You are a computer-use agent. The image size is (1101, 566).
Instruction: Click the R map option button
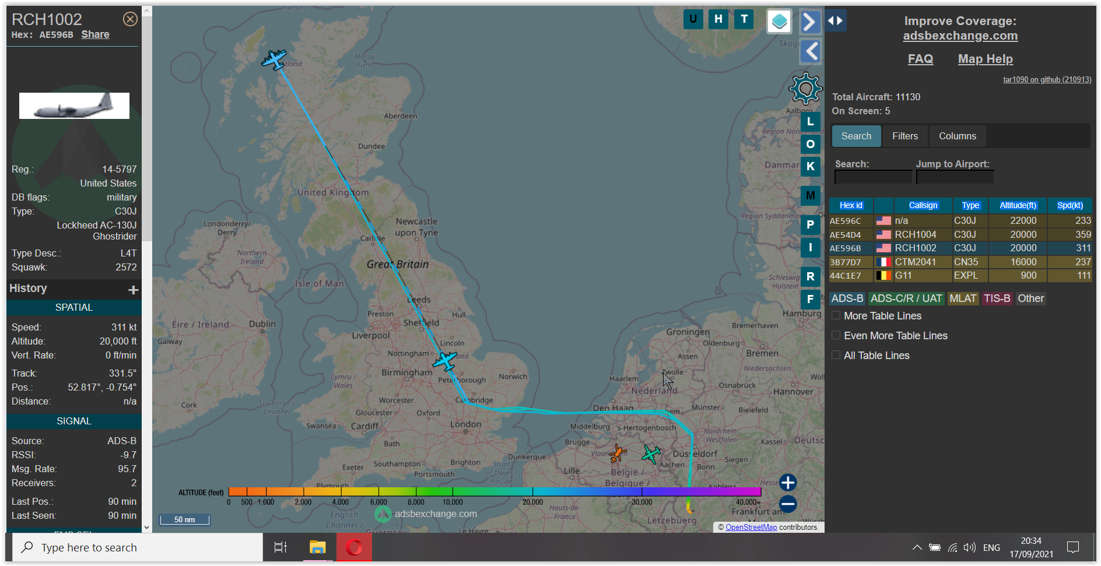[x=811, y=276]
